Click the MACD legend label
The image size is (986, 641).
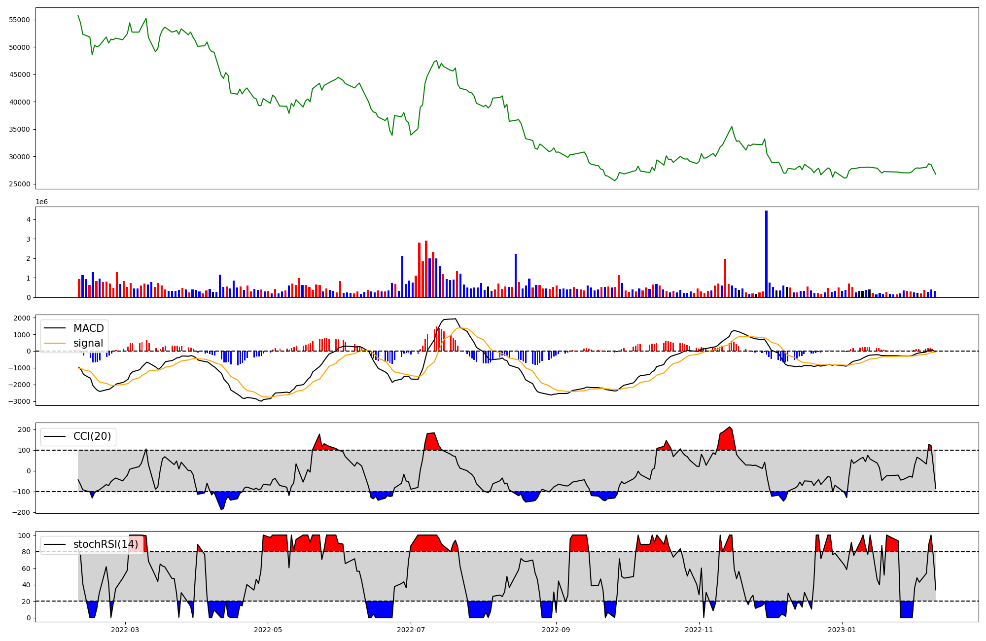coord(88,328)
